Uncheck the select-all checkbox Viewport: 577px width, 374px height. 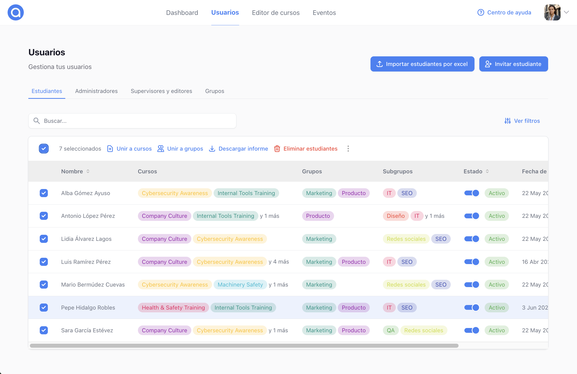(44, 149)
